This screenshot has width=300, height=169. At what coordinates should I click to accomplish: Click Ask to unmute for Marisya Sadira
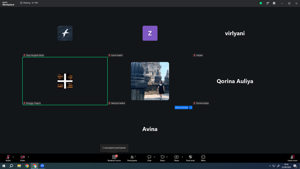click(x=181, y=108)
